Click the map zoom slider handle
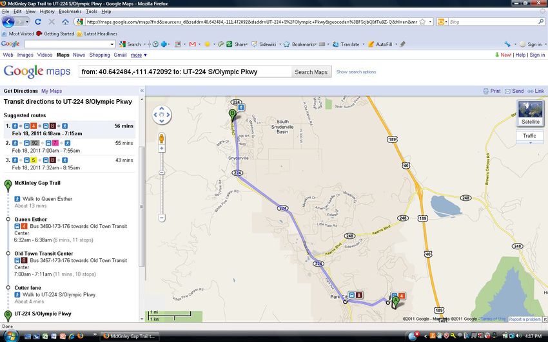The image size is (548, 342). tap(161, 173)
